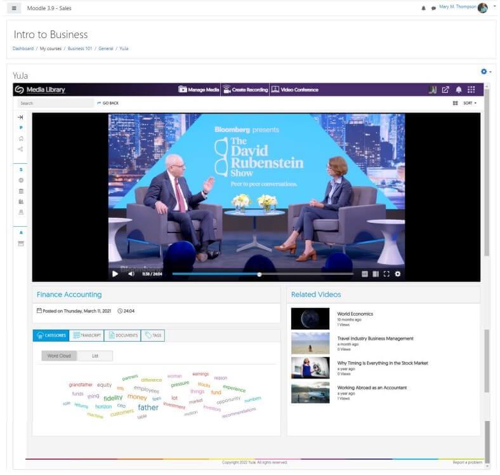Screen dimensions: 500x475
Task: Open YuJa in a new window icon
Action: pyautogui.click(x=445, y=90)
